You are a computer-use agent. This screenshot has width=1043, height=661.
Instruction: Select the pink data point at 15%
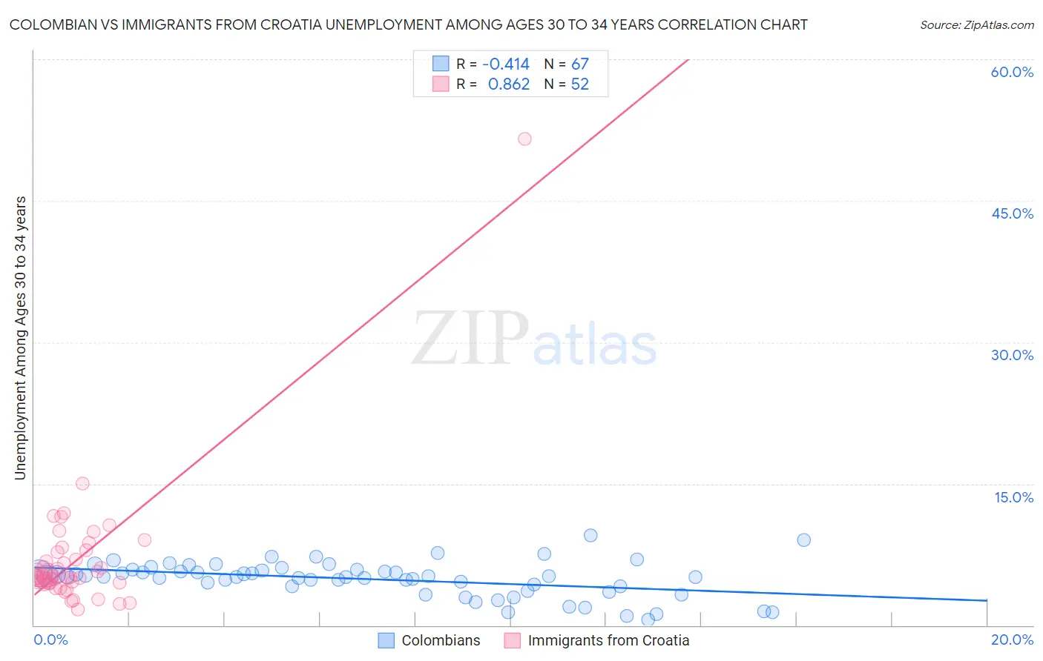[x=82, y=483]
